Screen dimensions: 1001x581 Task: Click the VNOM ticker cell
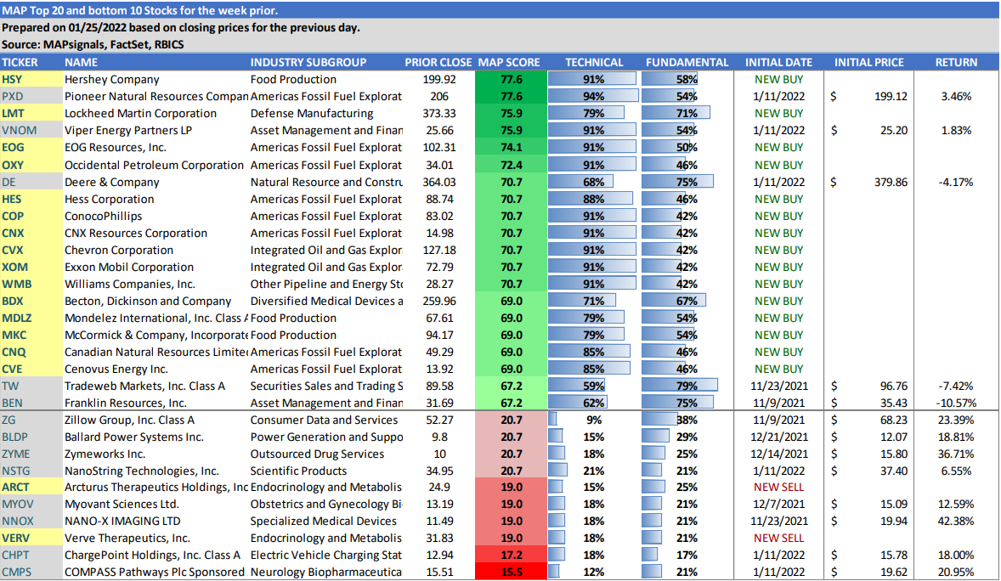click(31, 130)
